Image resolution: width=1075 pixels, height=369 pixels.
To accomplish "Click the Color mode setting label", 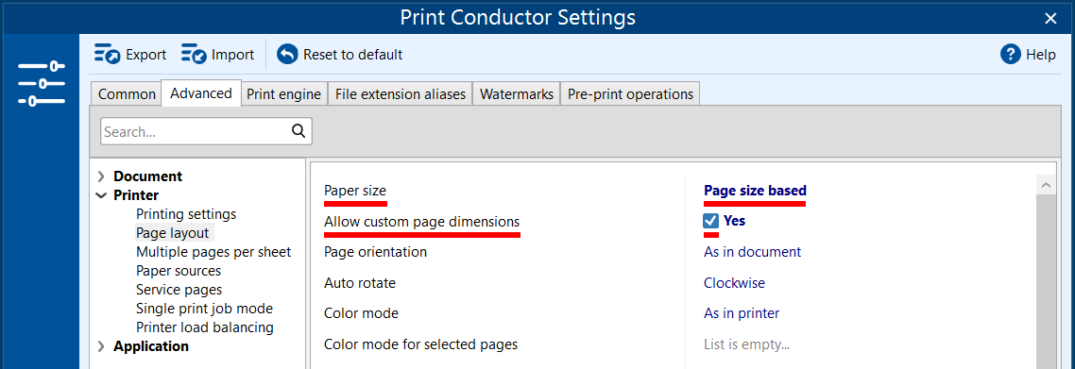I will 361,313.
